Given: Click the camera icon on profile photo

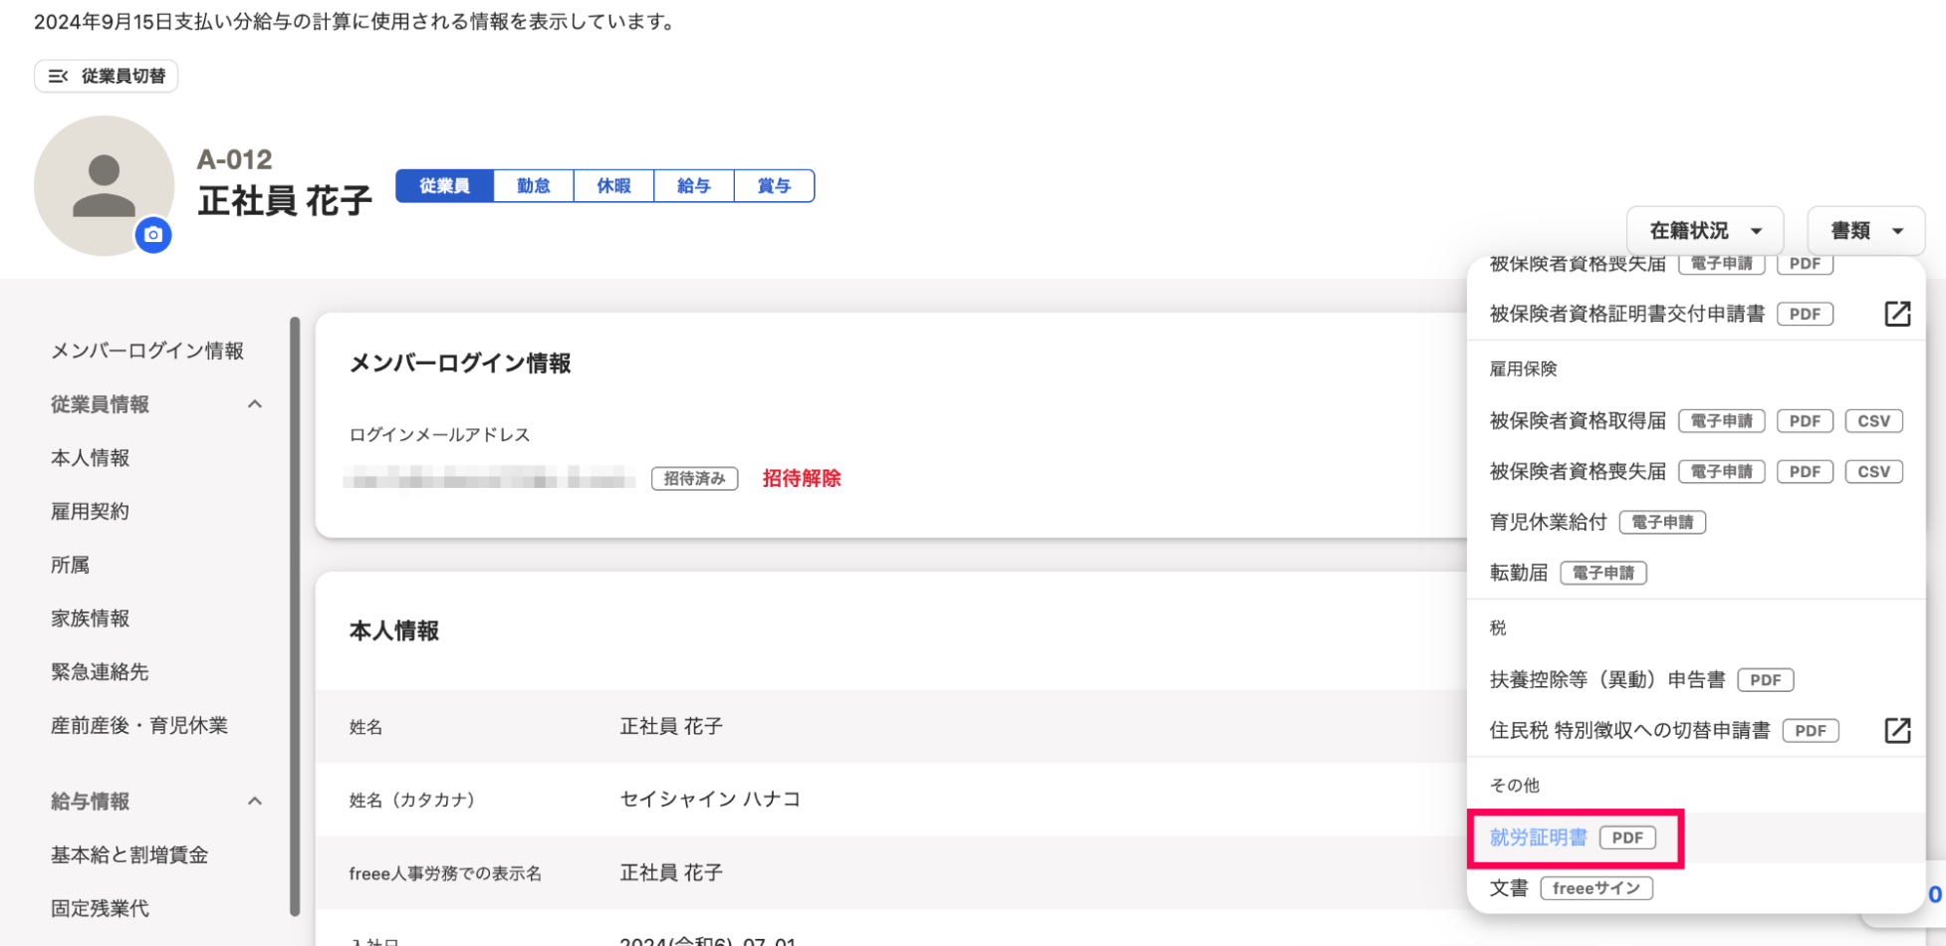Looking at the screenshot, I should (x=153, y=235).
